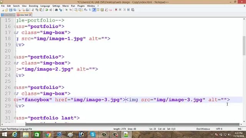
Task: Save the file with the Save icon
Action: (x=10, y=10)
